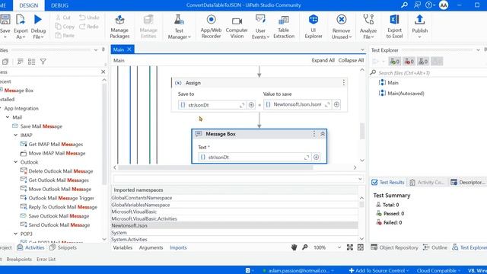Switch to the DESIGN ribbon tab
The image size is (487, 274).
pyautogui.click(x=29, y=5)
